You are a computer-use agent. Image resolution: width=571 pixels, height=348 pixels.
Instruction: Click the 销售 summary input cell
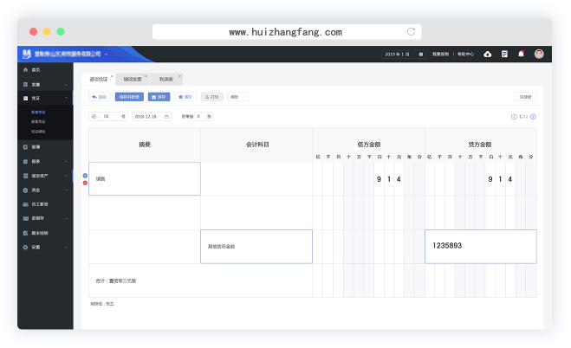click(x=145, y=179)
